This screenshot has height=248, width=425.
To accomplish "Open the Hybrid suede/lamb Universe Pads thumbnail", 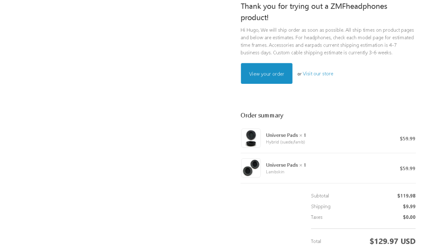I will tap(251, 138).
